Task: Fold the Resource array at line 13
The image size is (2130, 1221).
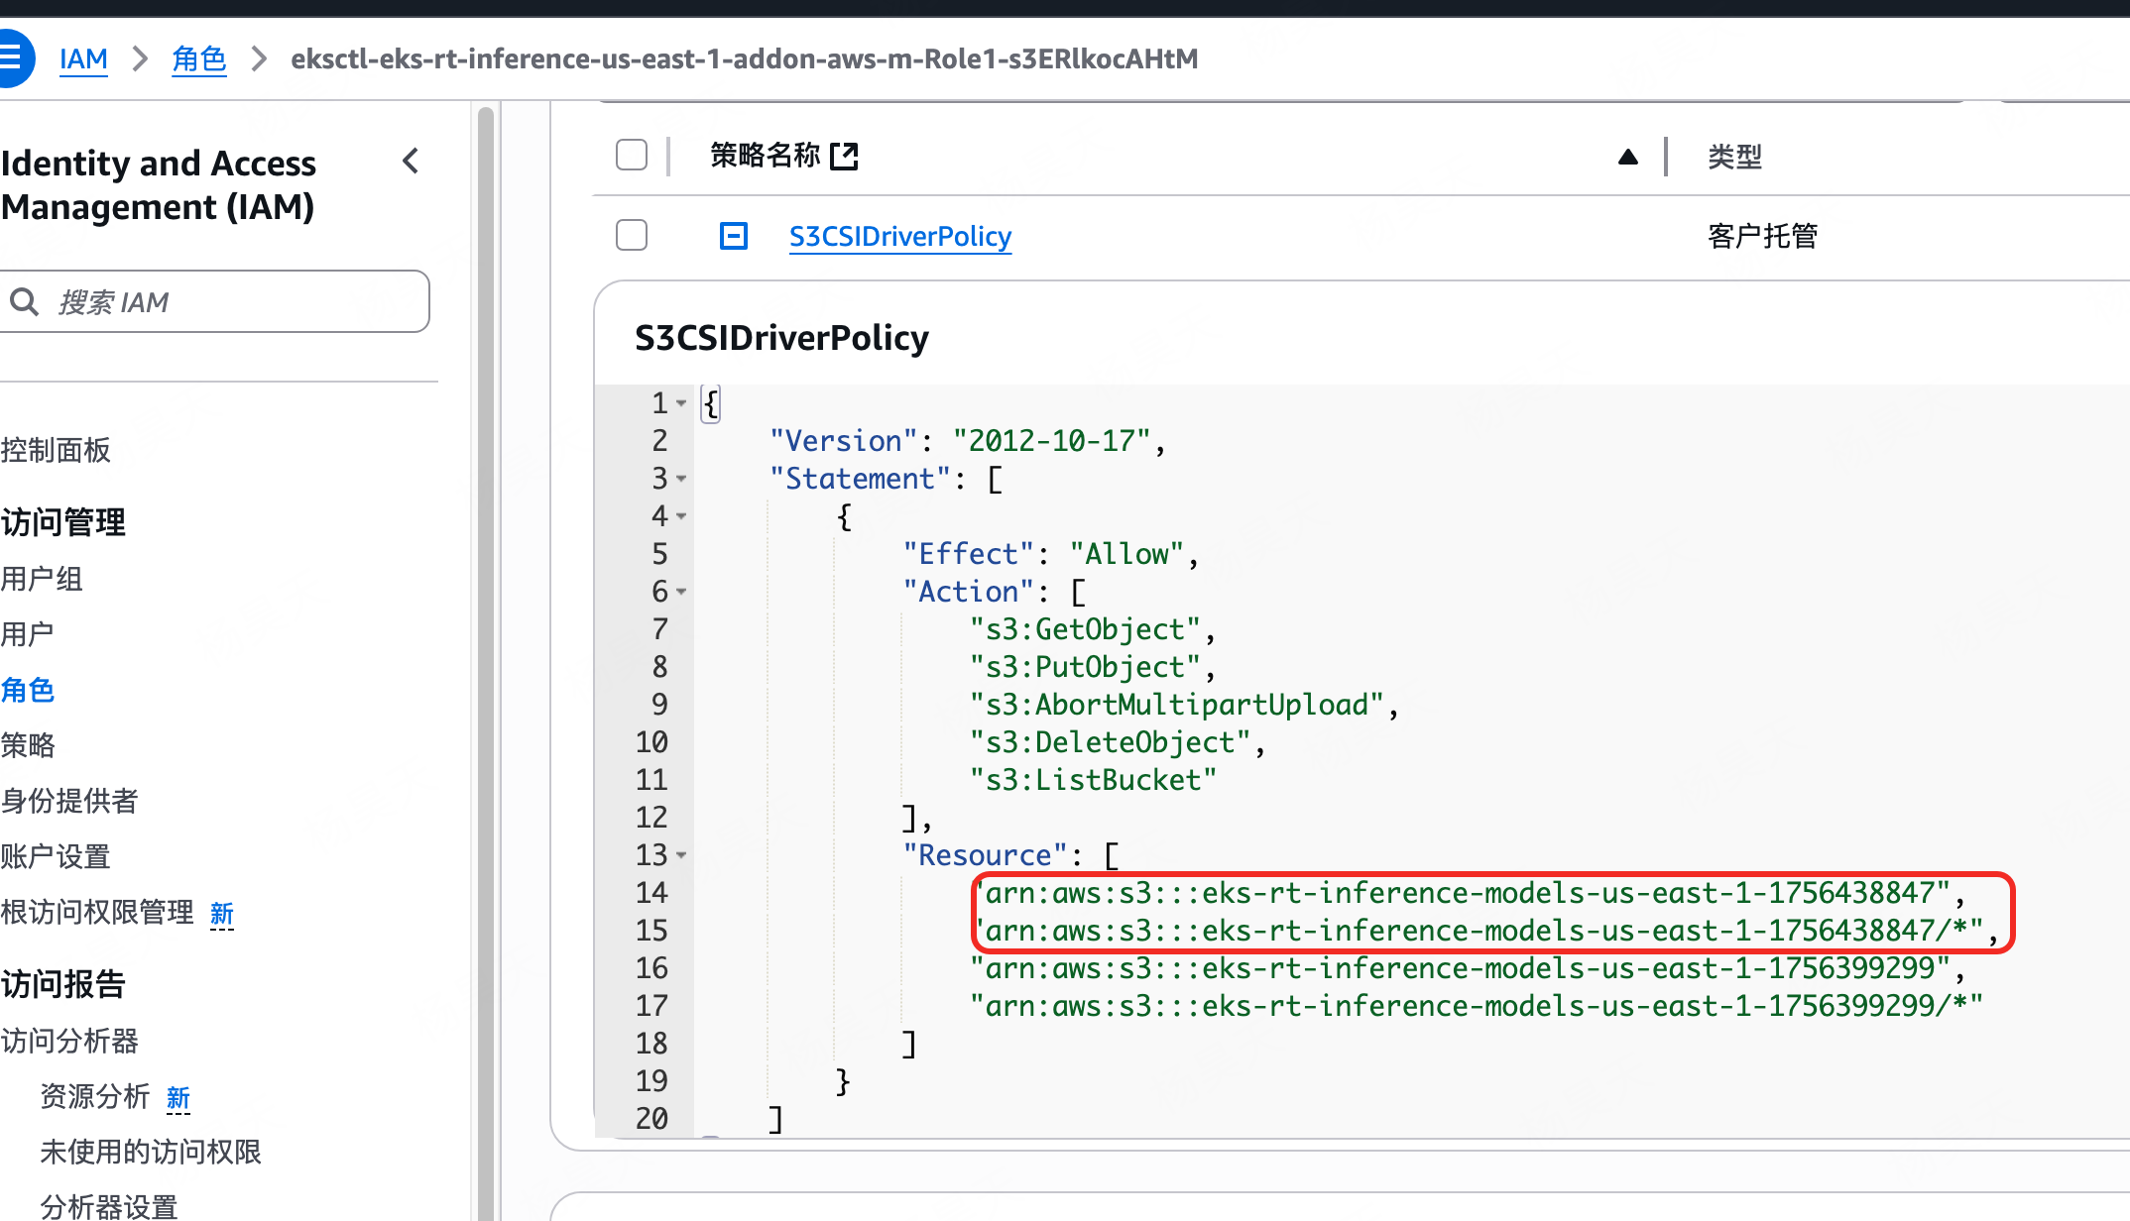Action: [x=681, y=855]
